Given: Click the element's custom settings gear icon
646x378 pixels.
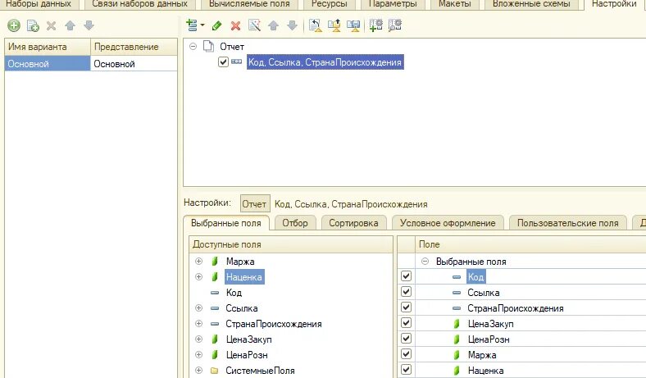Looking at the screenshot, I should (375, 25).
